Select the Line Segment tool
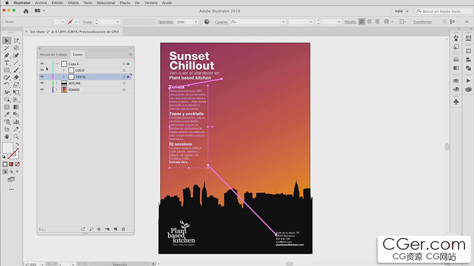The width and height of the screenshot is (474, 266). tap(16, 63)
